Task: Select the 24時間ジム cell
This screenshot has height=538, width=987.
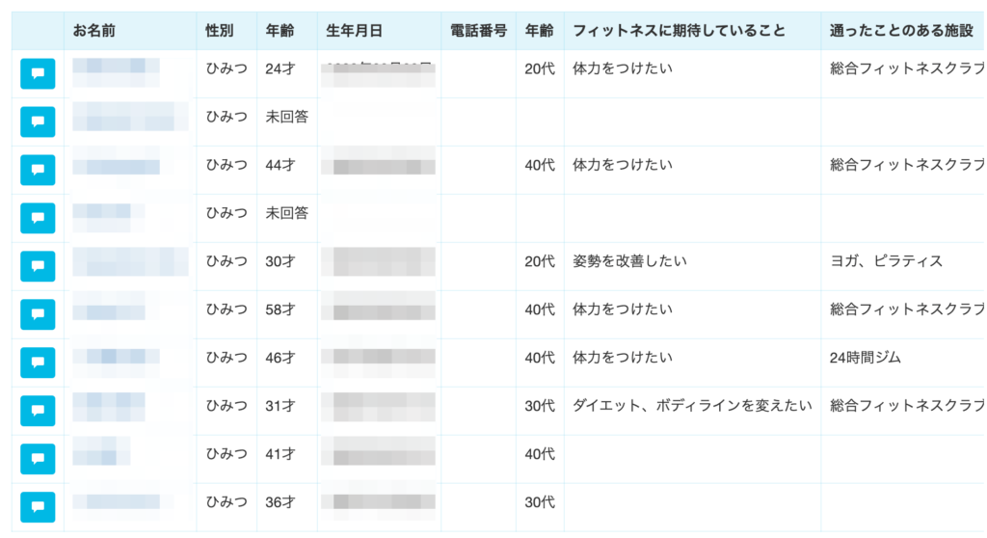Action: pos(865,357)
